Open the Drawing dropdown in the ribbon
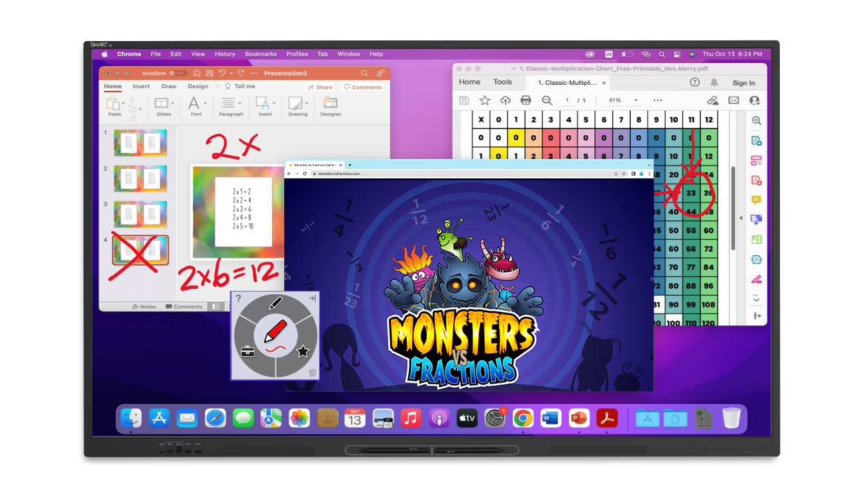 pyautogui.click(x=306, y=103)
